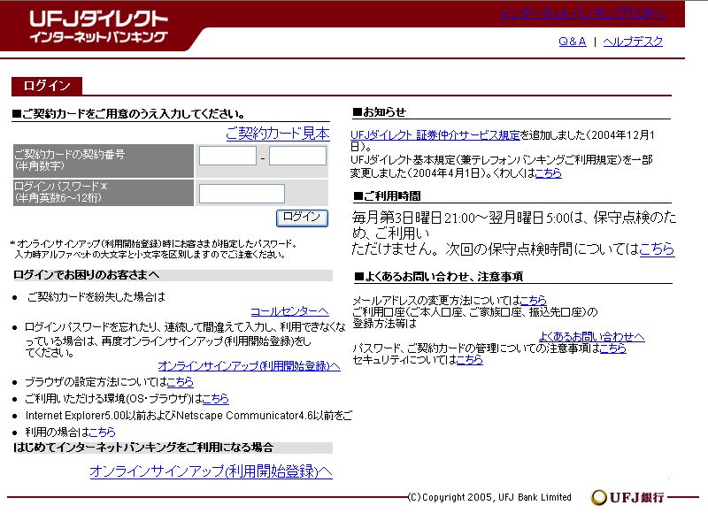Viewport: 708px width, 513px height.
Task: View the ご契約カード見本 sample link
Action: [x=277, y=134]
